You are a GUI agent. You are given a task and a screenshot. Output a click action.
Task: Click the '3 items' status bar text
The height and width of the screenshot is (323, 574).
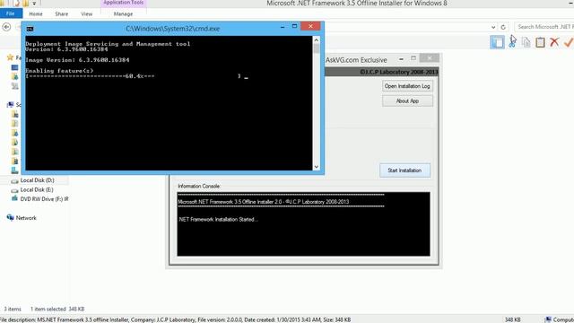pos(13,309)
